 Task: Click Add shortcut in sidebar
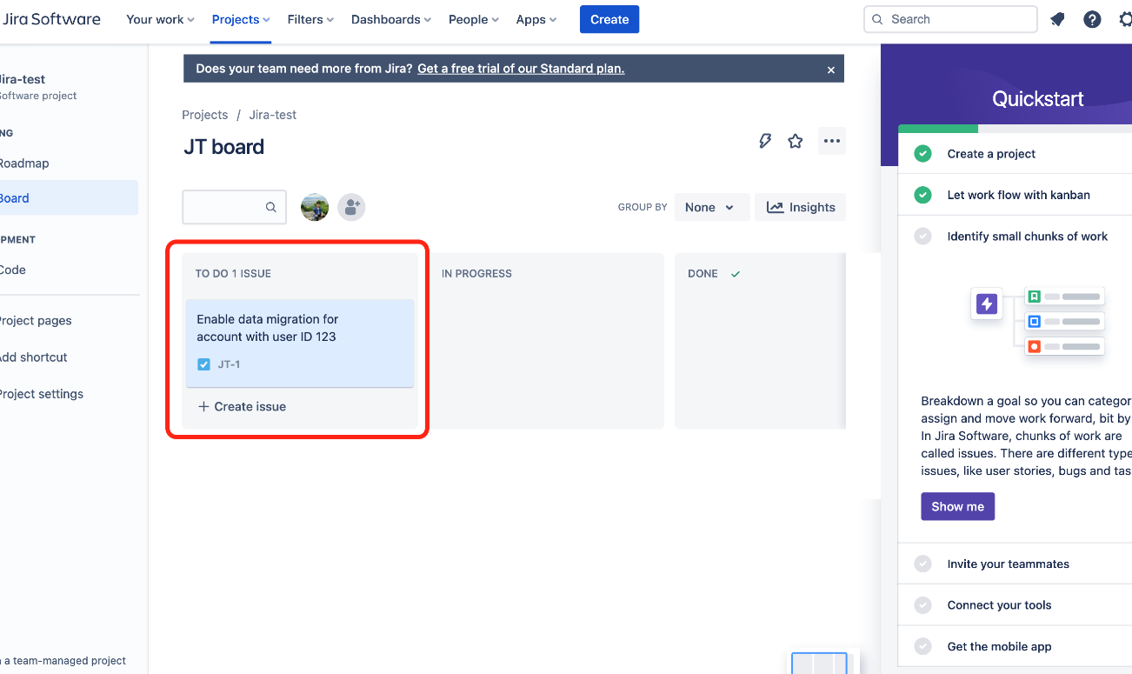(34, 357)
